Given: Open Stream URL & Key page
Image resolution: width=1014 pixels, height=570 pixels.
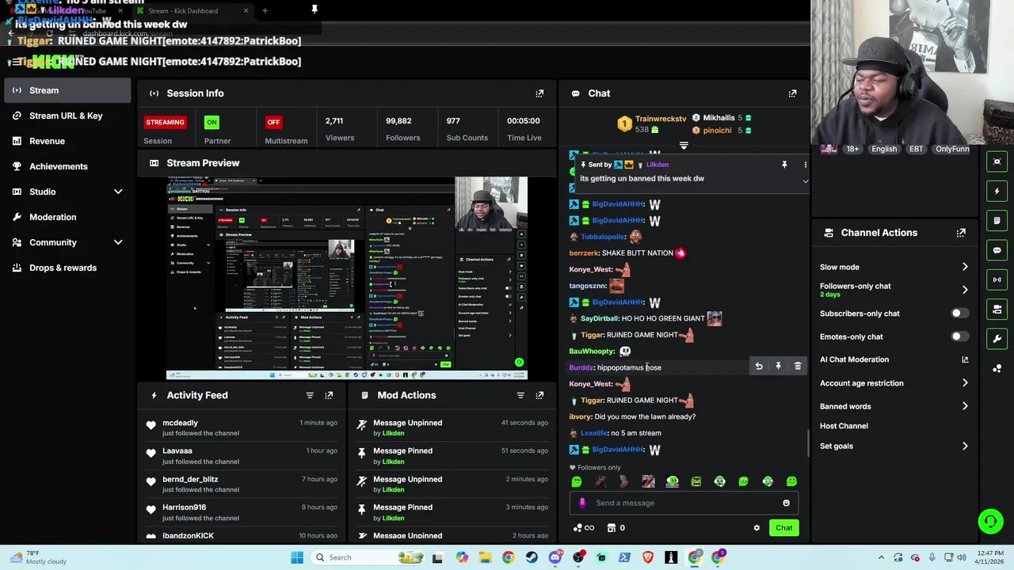Looking at the screenshot, I should tap(67, 116).
